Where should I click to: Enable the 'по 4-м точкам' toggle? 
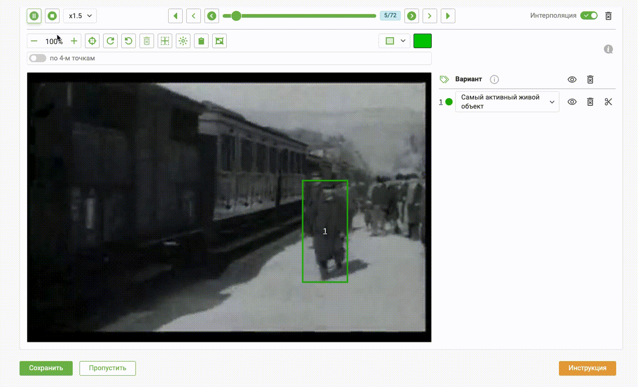coord(38,58)
